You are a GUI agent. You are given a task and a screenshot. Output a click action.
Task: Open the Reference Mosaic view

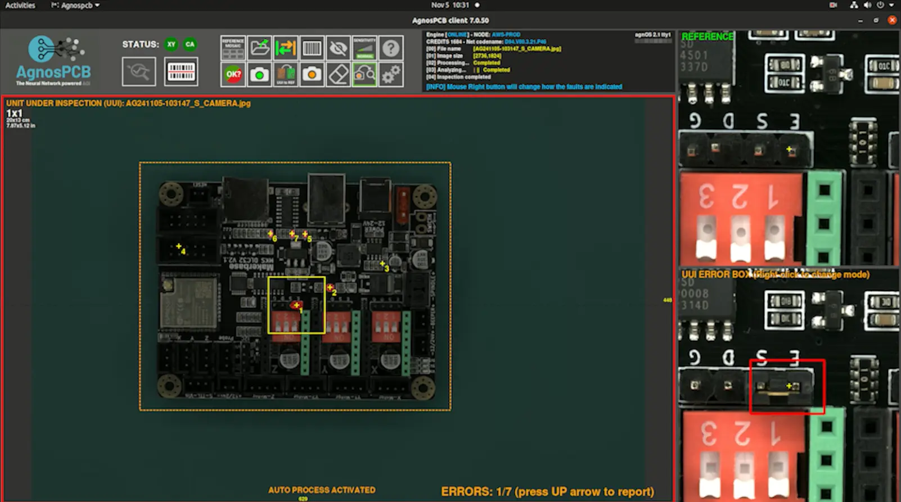(x=232, y=48)
